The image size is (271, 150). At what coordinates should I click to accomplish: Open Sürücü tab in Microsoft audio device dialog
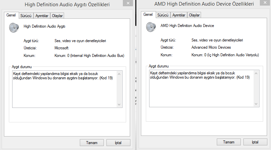(26, 16)
